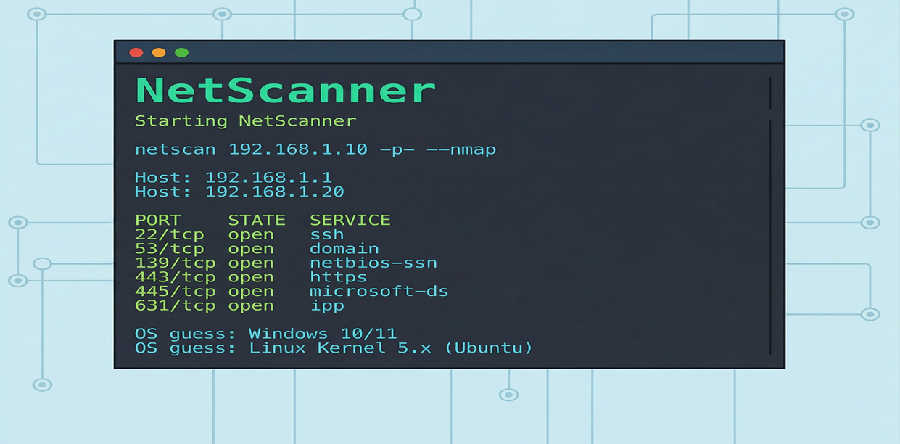Click the NetScanner title heading
Viewport: 900px width, 444px height.
[x=285, y=91]
